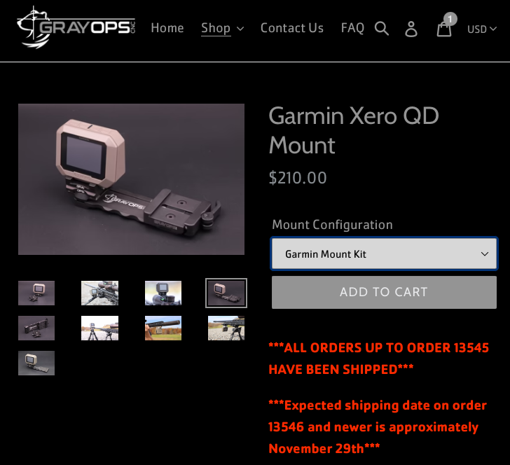Open the FAQ page
The image size is (510, 465).
(x=352, y=28)
